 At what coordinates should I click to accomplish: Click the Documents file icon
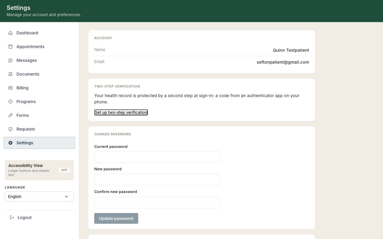10,74
